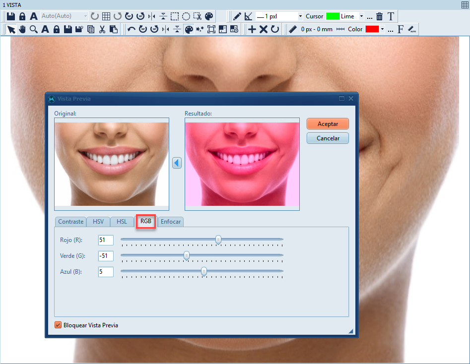Choose the elliptical selection tool
The width and height of the screenshot is (470, 364).
[186, 16]
